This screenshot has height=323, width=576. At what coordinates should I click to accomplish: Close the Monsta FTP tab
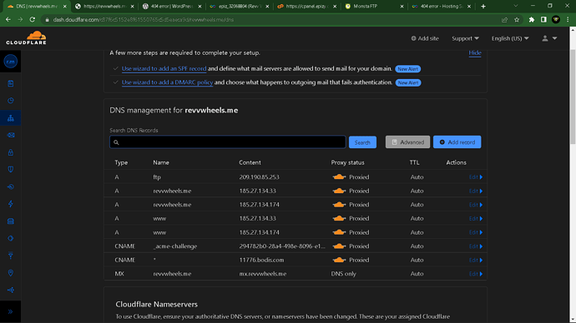[402, 6]
